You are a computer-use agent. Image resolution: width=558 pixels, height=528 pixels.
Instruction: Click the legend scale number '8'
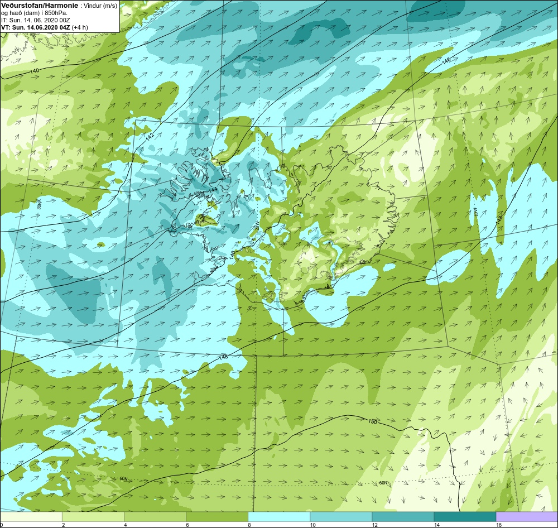pos(249,525)
